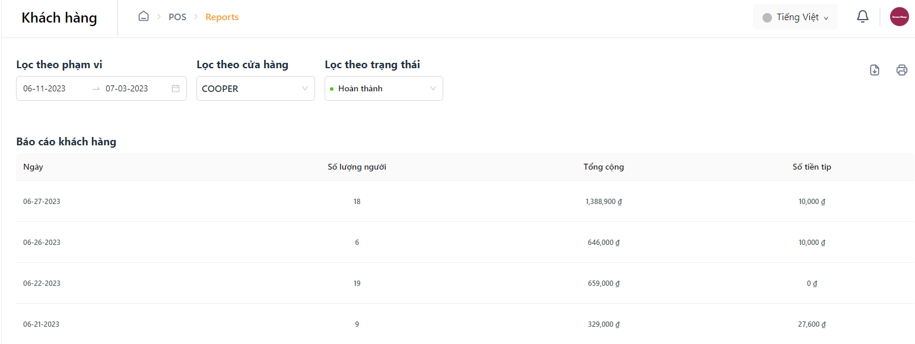The width and height of the screenshot is (915, 344).
Task: Edit end date 07-03-2023
Action: pyautogui.click(x=127, y=88)
